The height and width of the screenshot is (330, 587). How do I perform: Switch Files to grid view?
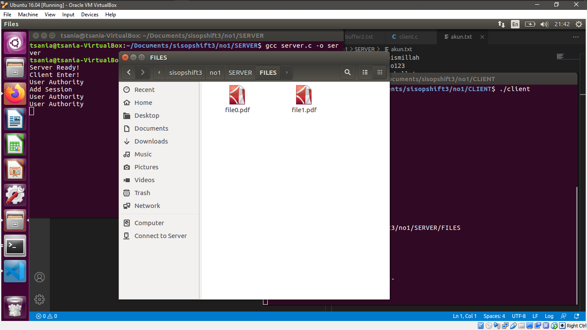(380, 72)
